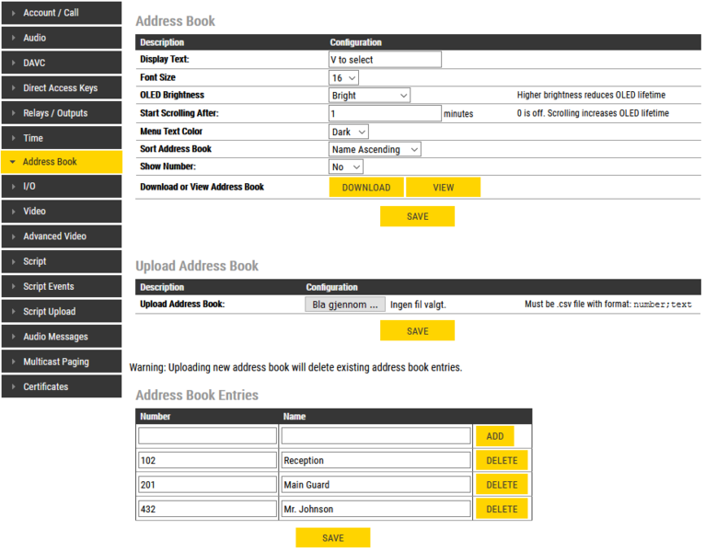Click the Main Guard name field
This screenshot has width=705, height=552.
tap(376, 485)
